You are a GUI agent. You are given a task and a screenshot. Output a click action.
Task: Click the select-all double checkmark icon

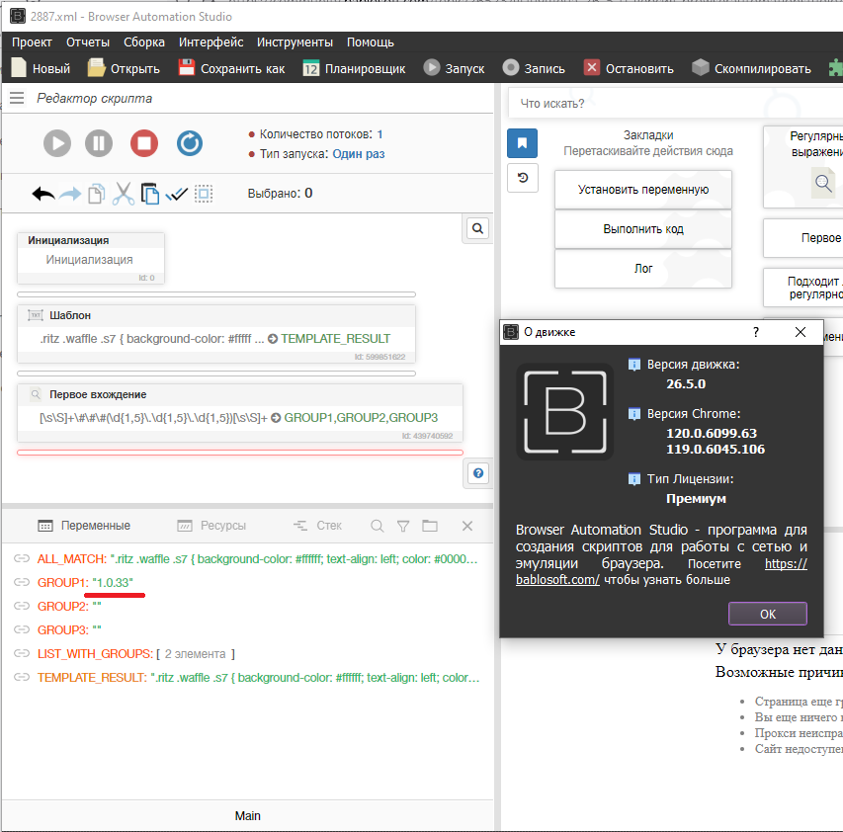[177, 194]
